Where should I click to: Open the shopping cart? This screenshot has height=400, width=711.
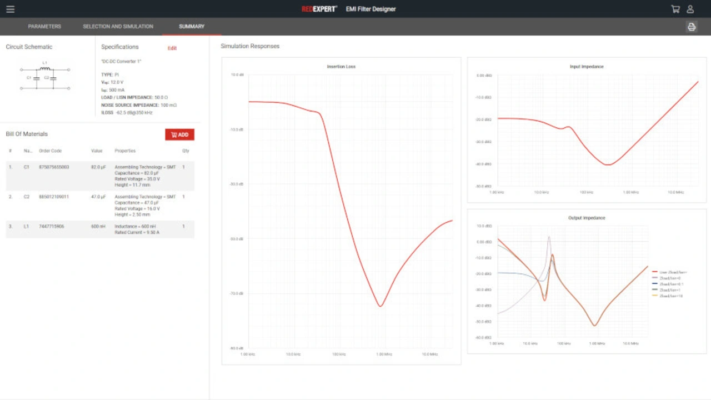coord(675,9)
